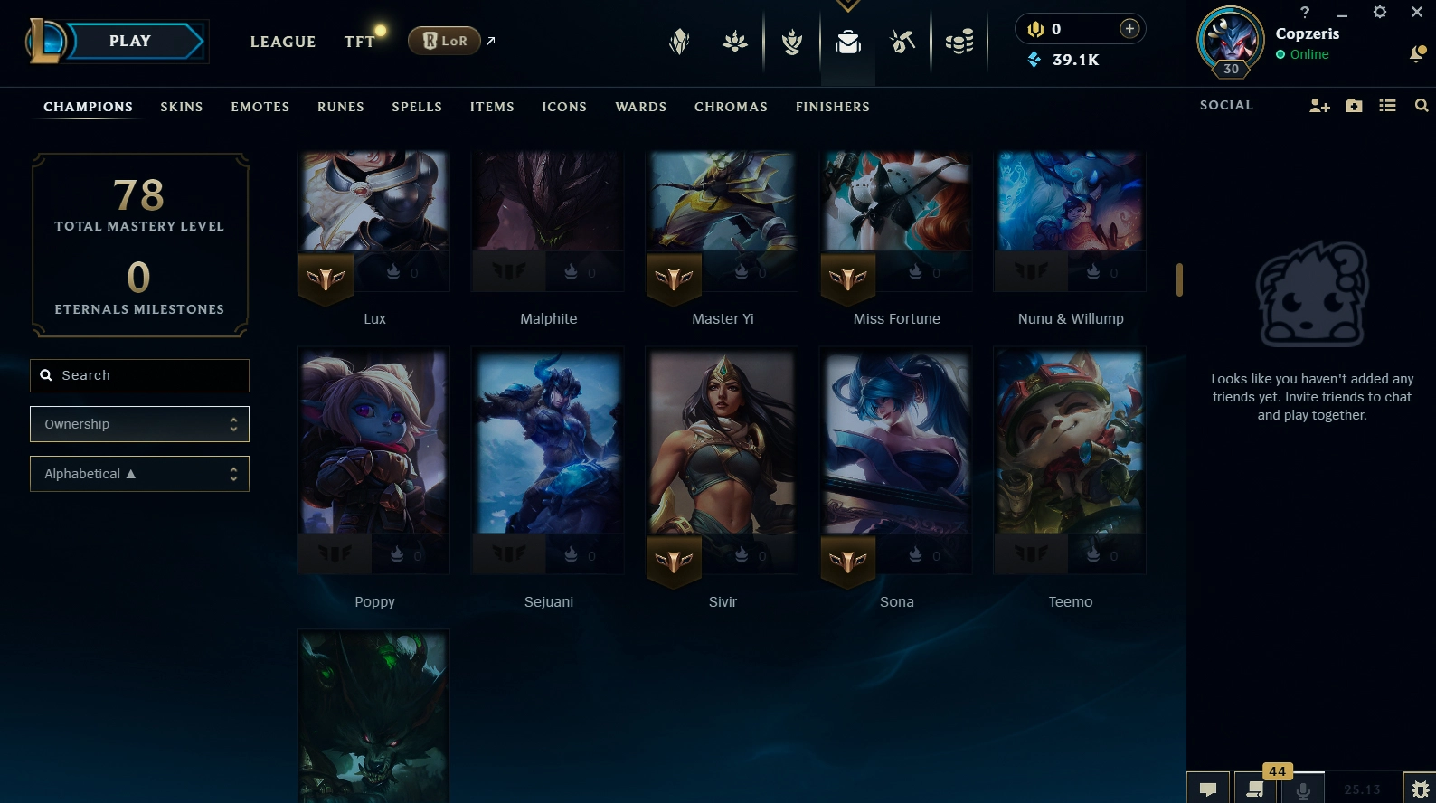Switch to the SKINS tab
1436x803 pixels.
coord(182,107)
